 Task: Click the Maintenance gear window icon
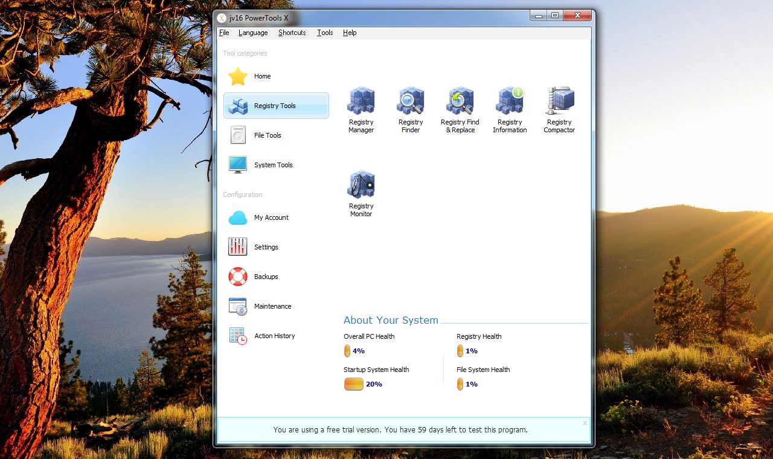[238, 306]
